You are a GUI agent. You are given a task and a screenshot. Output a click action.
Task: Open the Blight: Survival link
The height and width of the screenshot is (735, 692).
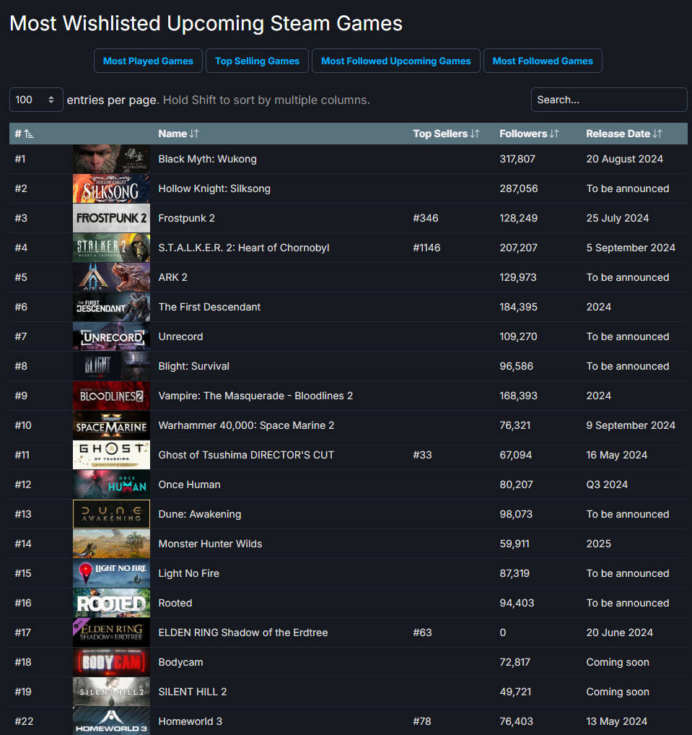click(194, 365)
